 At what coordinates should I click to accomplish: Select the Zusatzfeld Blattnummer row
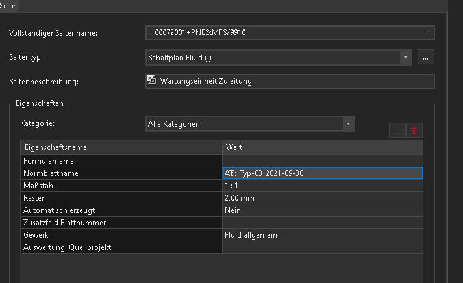(221, 223)
